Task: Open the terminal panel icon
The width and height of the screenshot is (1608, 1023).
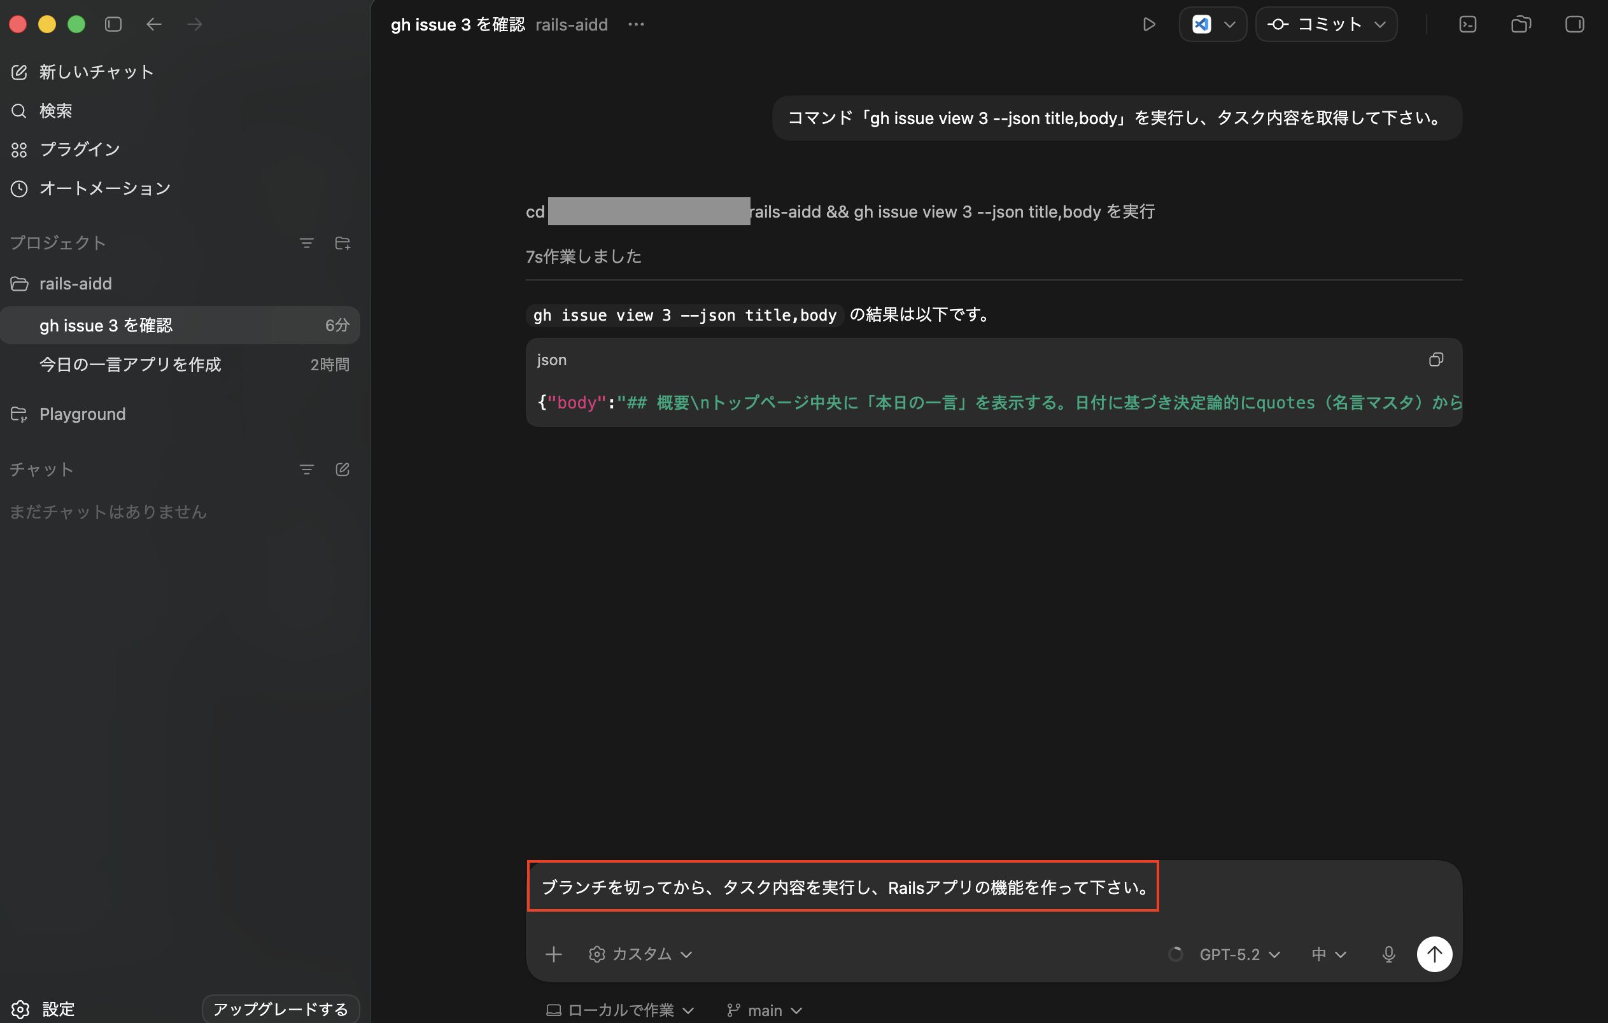Action: click(1467, 25)
